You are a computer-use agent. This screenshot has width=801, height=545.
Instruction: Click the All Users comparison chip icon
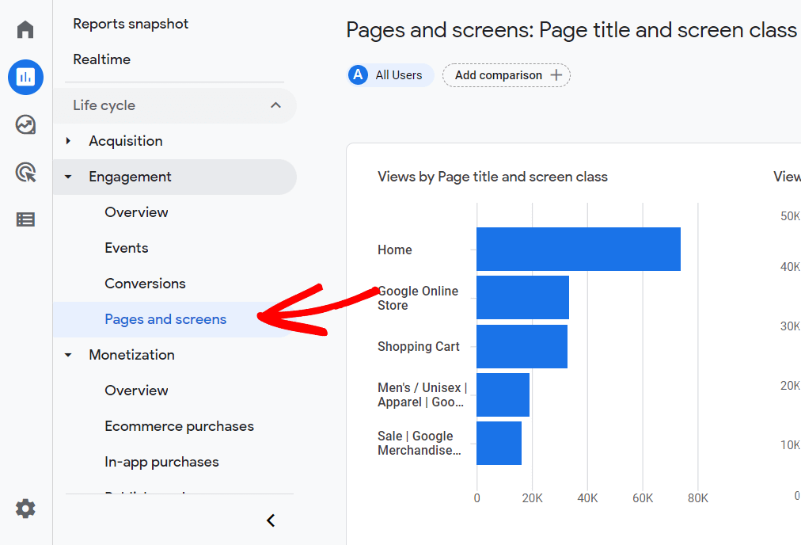pyautogui.click(x=358, y=74)
